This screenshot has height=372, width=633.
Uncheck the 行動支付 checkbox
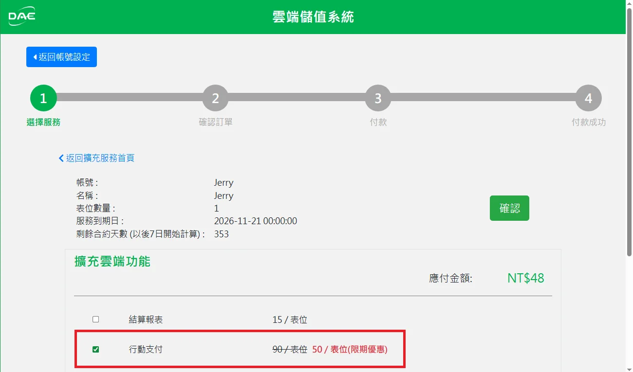(x=96, y=349)
